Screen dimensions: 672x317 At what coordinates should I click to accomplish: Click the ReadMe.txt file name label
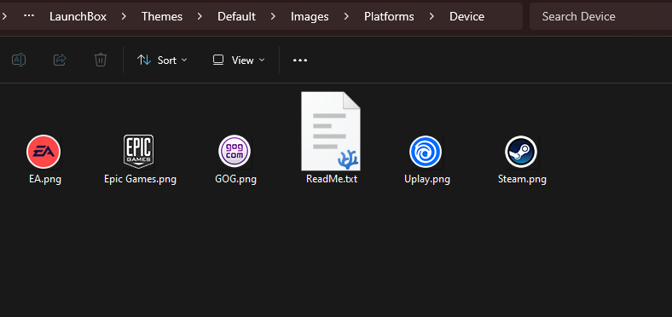[x=332, y=178]
